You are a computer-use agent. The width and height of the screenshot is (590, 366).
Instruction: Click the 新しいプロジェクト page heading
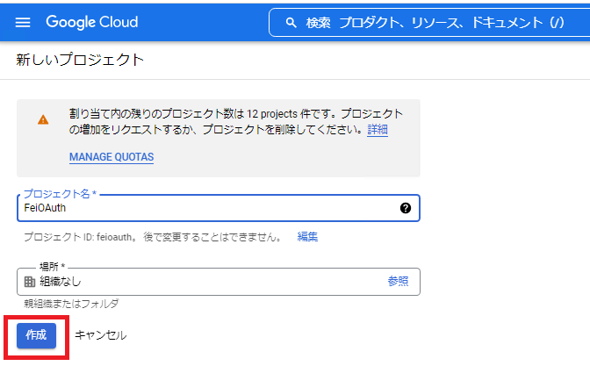[x=80, y=60]
